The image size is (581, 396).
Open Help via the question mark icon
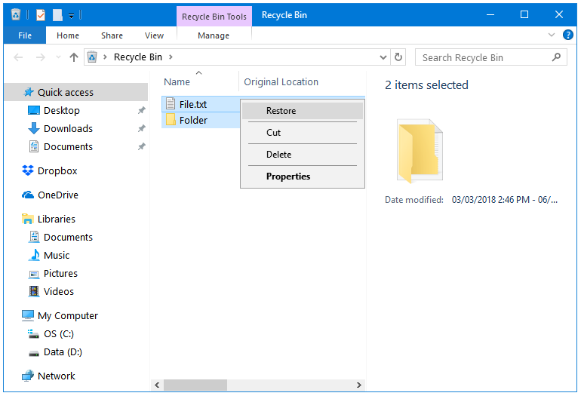pyautogui.click(x=567, y=35)
